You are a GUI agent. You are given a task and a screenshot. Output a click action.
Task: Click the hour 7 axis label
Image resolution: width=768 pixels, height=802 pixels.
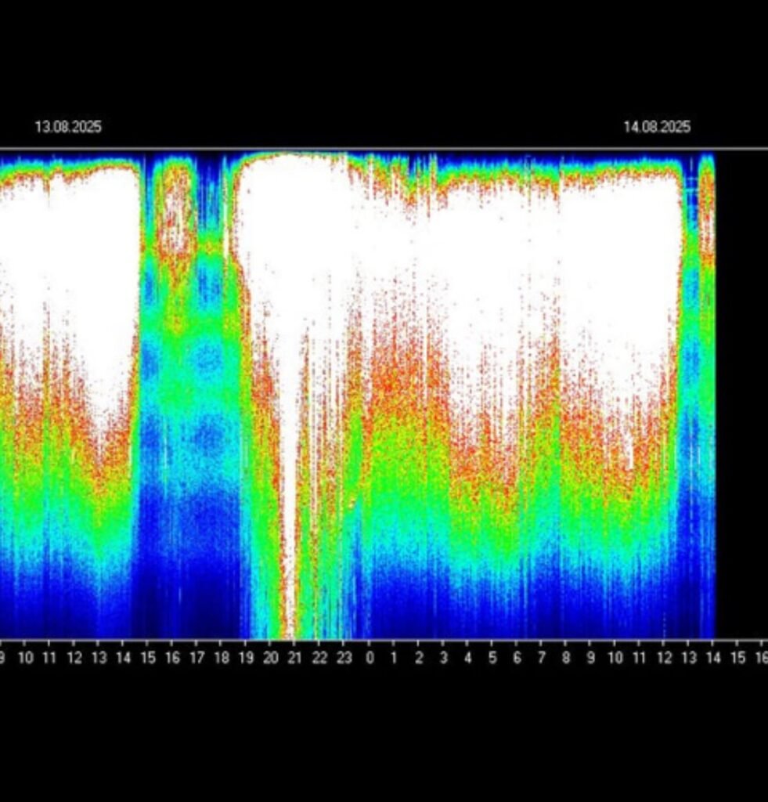pos(541,658)
